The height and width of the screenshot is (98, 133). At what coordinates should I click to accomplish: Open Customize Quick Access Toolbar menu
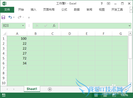pyautogui.click(x=29, y=17)
